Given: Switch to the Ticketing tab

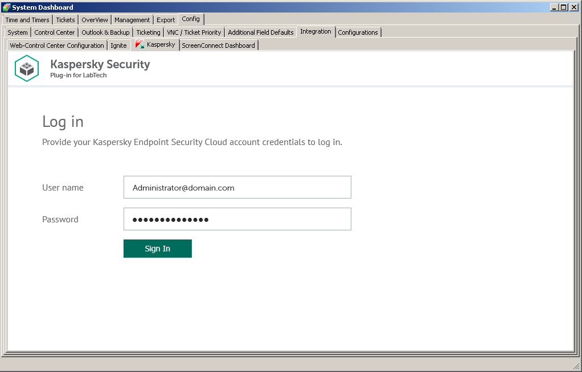Looking at the screenshot, I should click(x=147, y=32).
